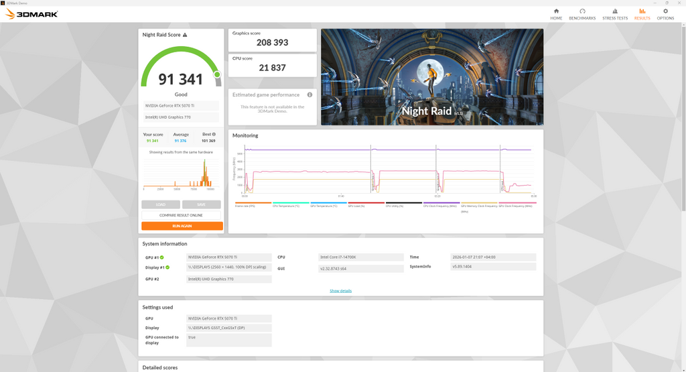
Task: Click the Night Raid Score warning icon
Action: pyautogui.click(x=185, y=35)
